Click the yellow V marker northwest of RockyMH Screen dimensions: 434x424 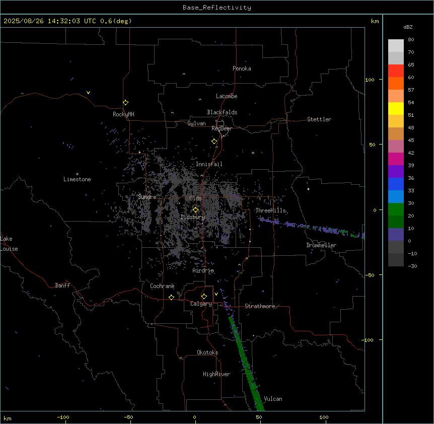88,93
